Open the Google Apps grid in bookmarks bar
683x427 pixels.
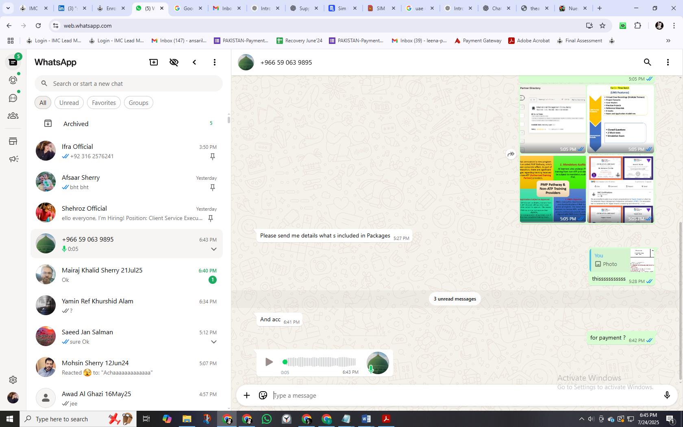pyautogui.click(x=11, y=41)
